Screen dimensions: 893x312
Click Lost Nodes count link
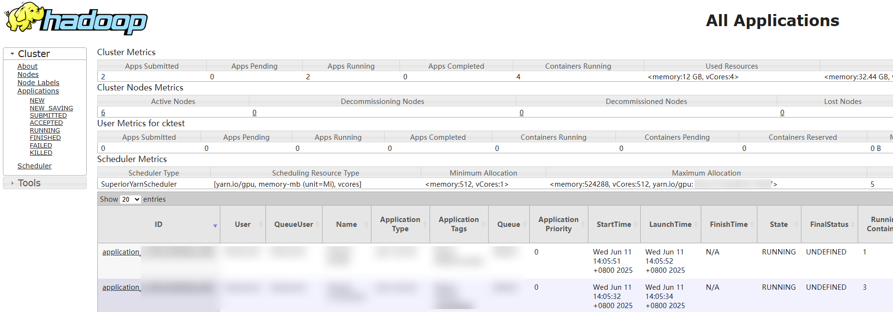(782, 113)
